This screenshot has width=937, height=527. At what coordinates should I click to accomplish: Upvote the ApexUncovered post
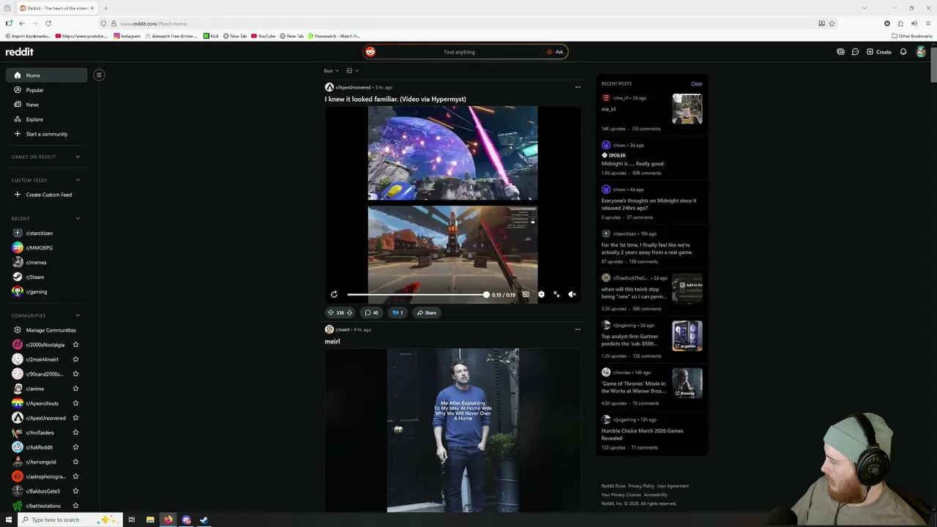[x=331, y=313]
